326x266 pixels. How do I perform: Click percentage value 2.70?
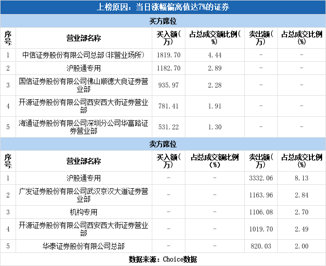pyautogui.click(x=302, y=212)
